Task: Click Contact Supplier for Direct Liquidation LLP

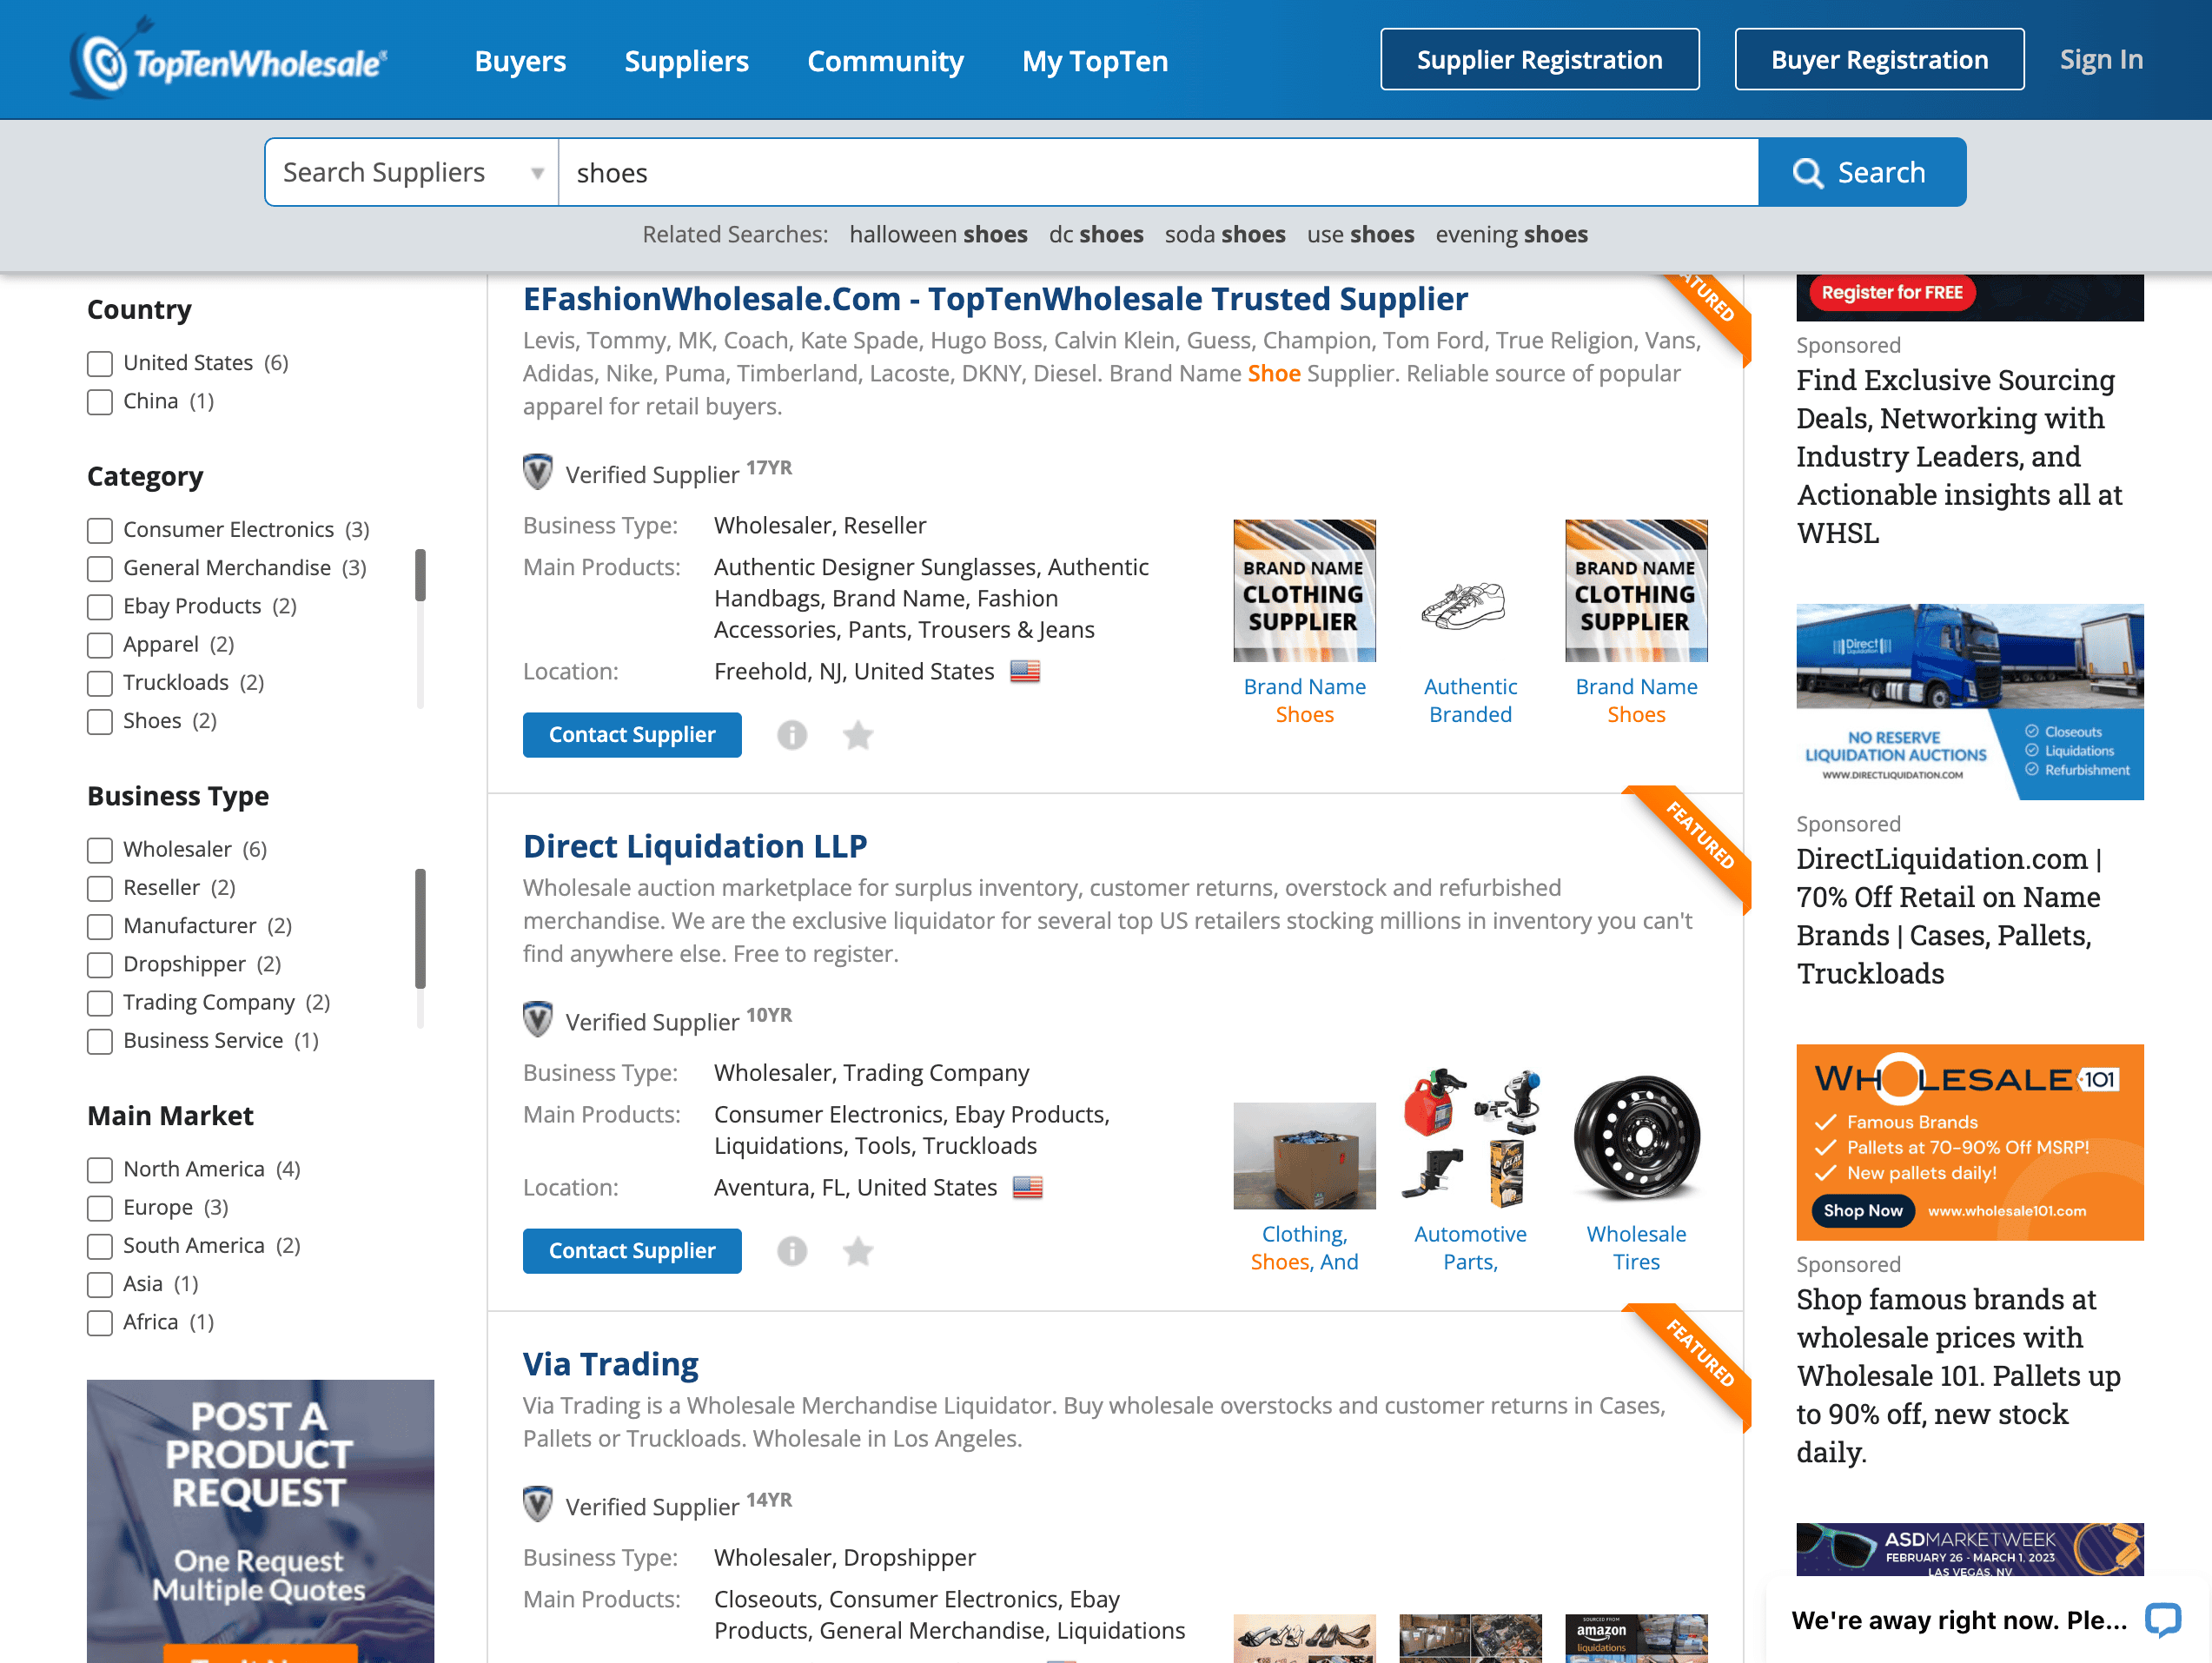Action: tap(632, 1251)
